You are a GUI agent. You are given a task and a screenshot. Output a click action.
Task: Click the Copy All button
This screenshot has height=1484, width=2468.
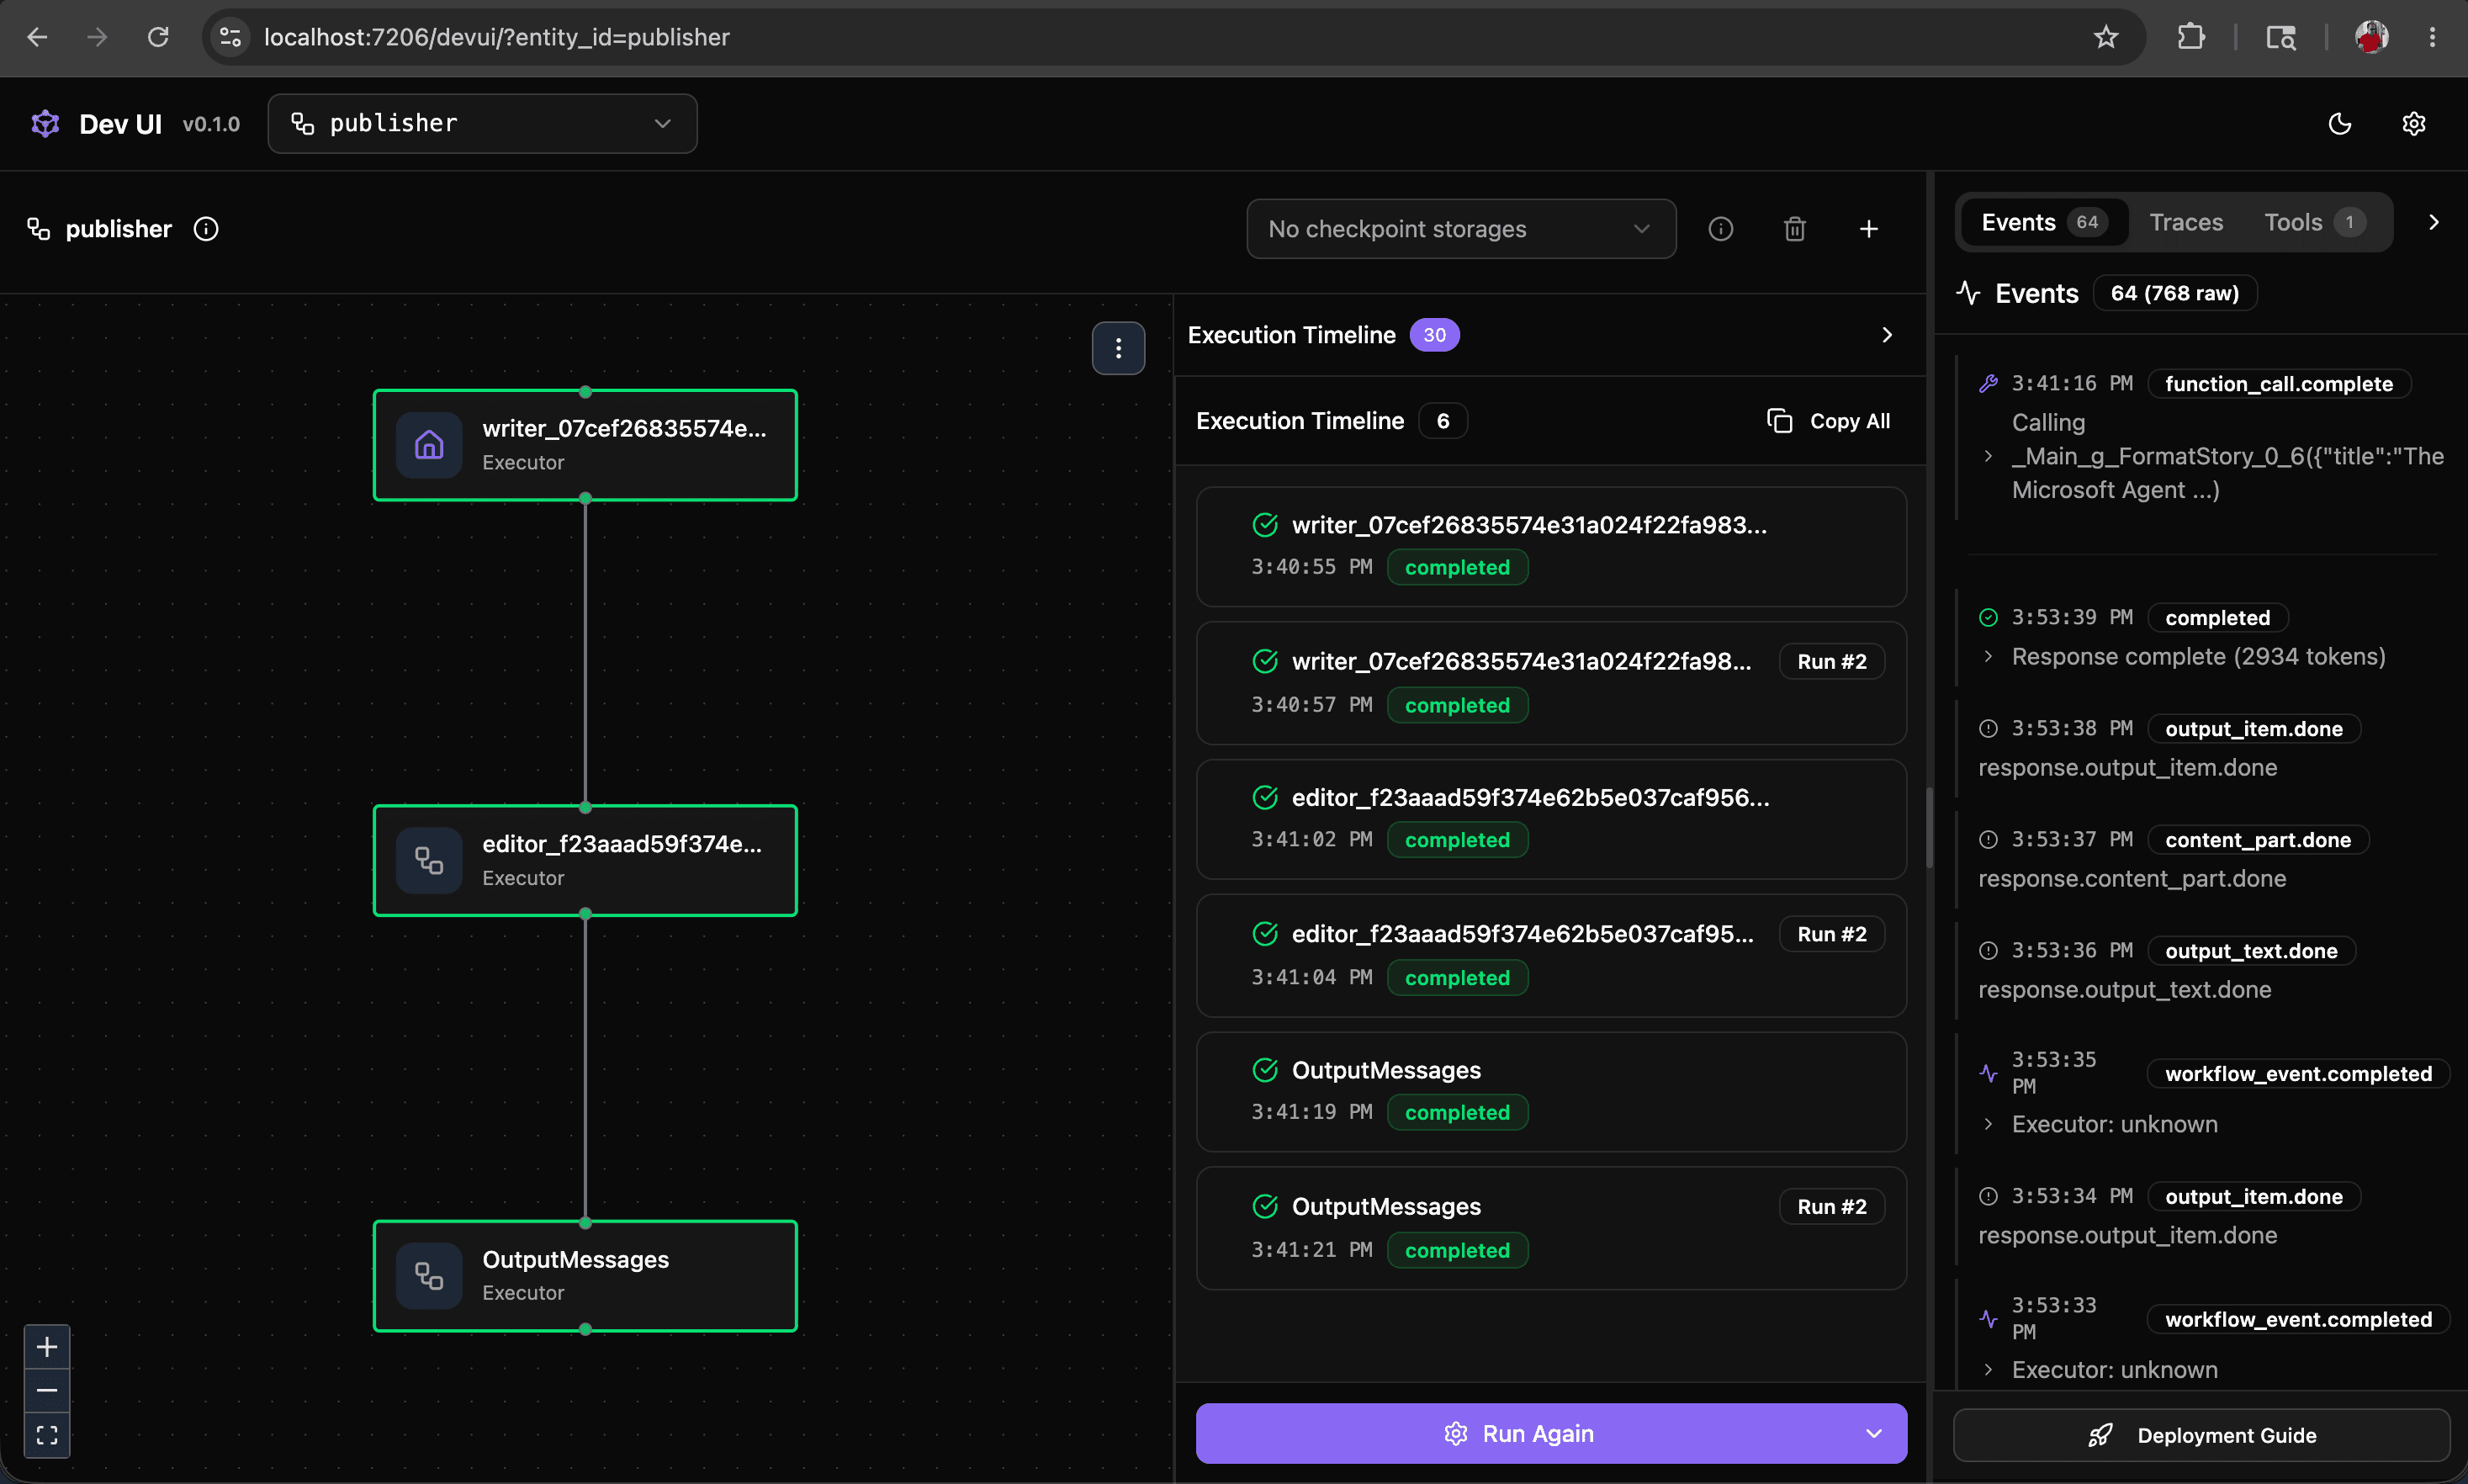pos(1828,421)
